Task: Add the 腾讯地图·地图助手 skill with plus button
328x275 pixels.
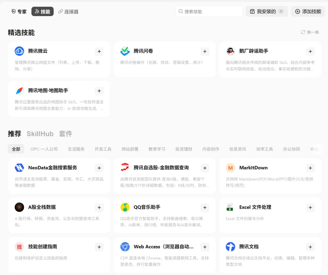Action: [x=99, y=91]
